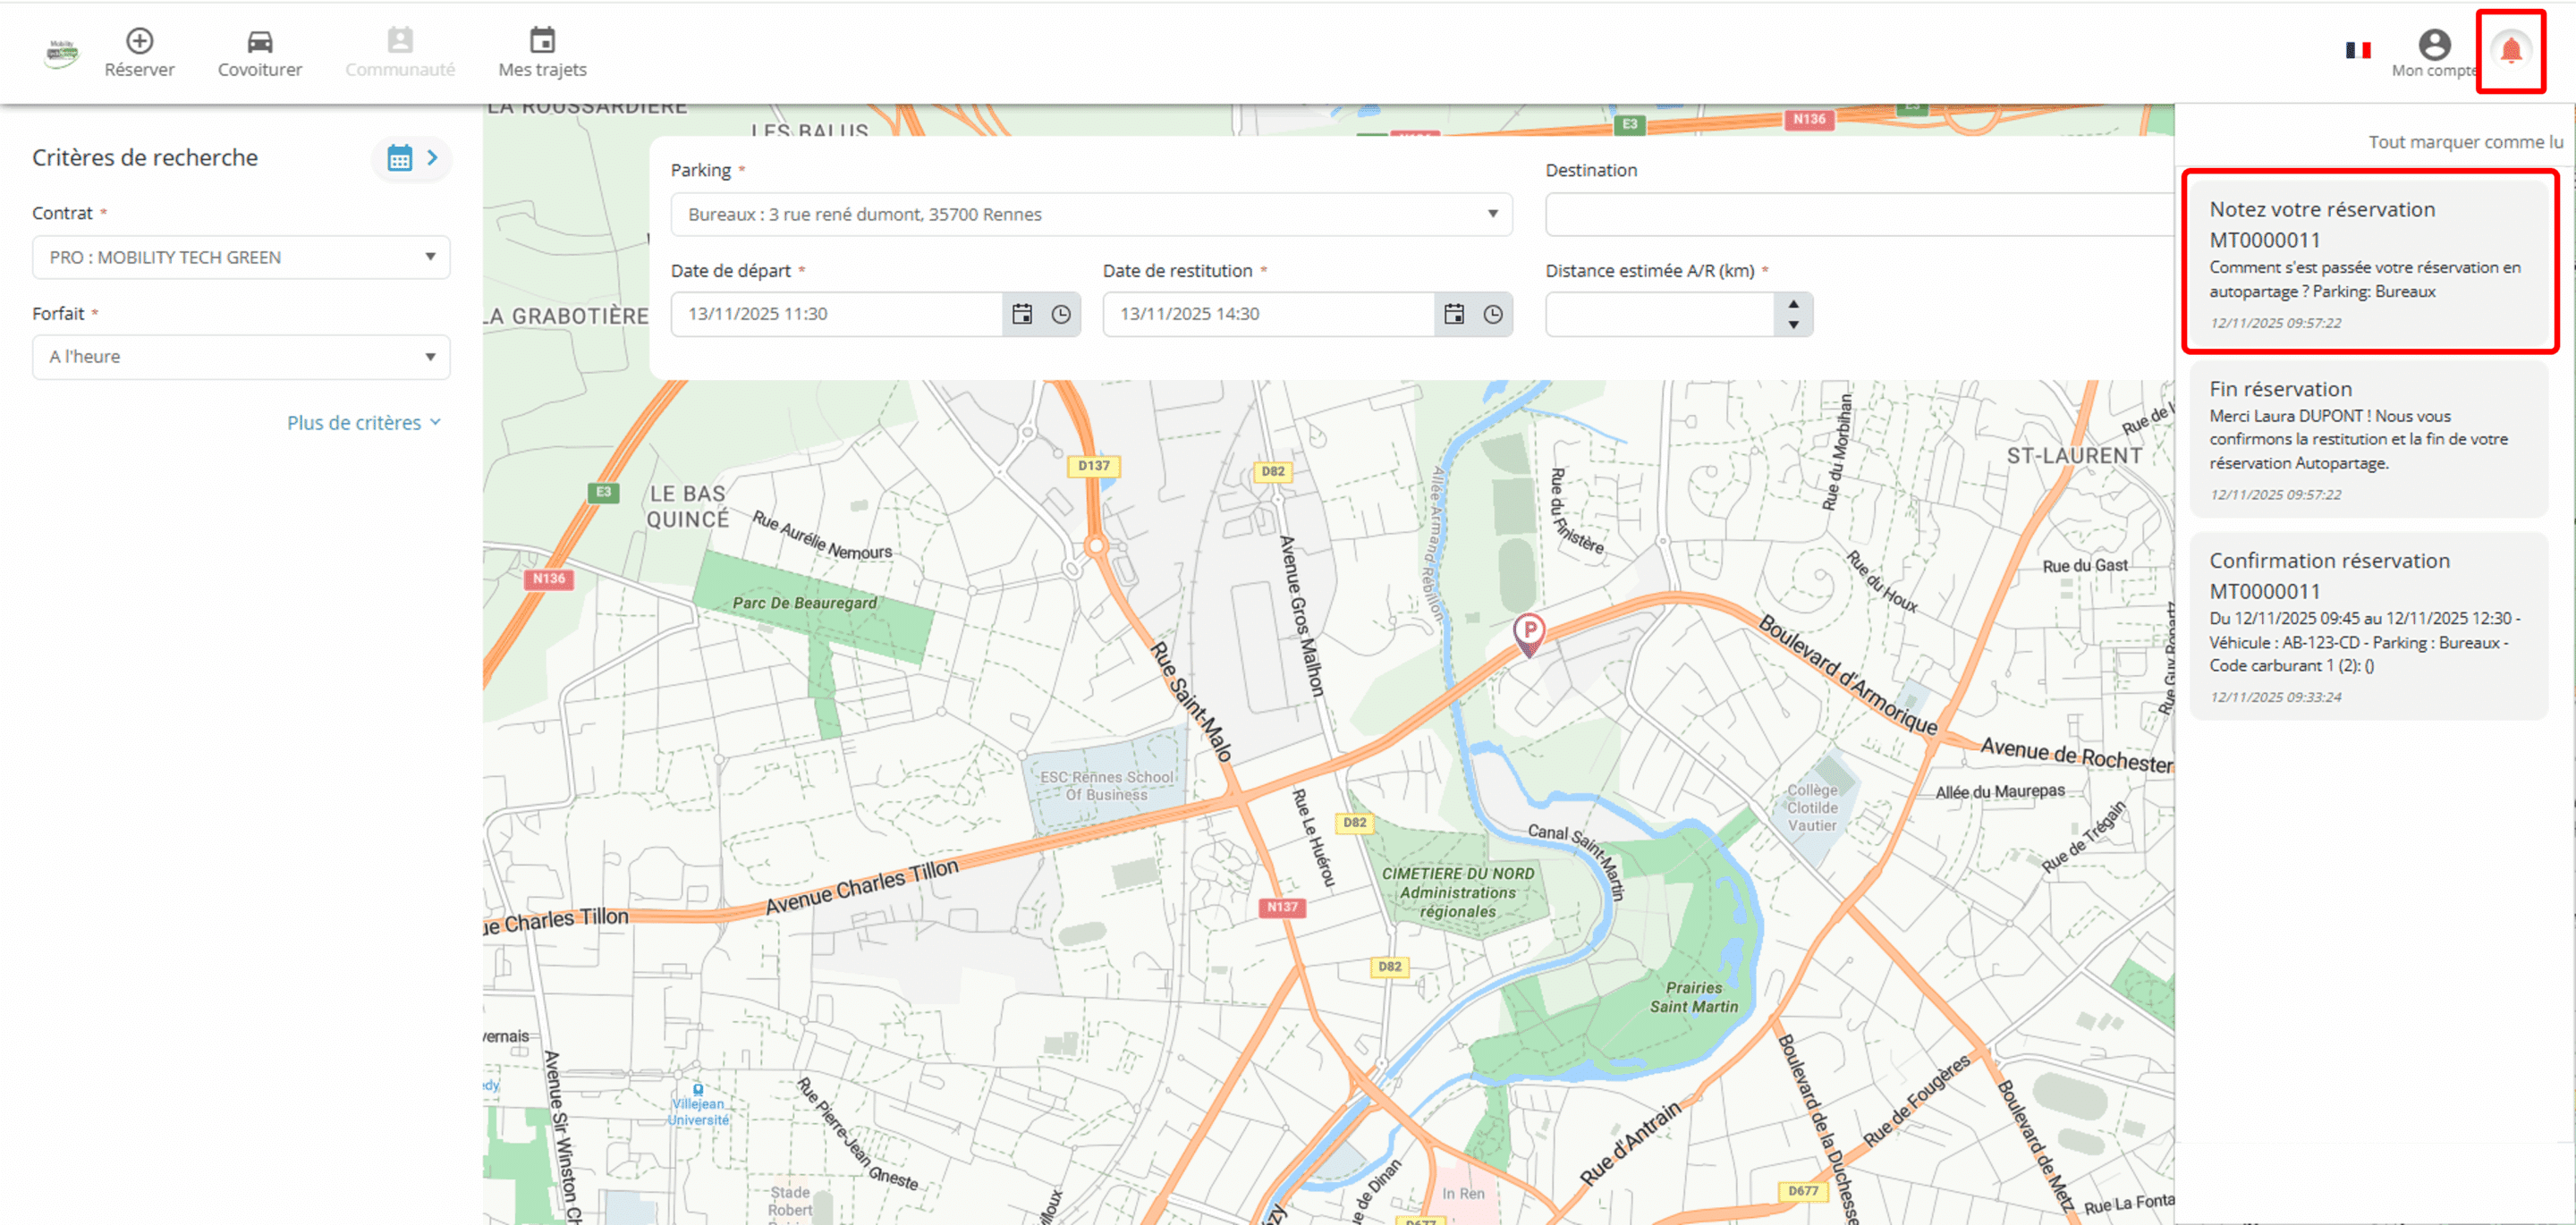The height and width of the screenshot is (1225, 2576).
Task: Click the Mobility Tech Green logo
Action: pyautogui.click(x=61, y=52)
